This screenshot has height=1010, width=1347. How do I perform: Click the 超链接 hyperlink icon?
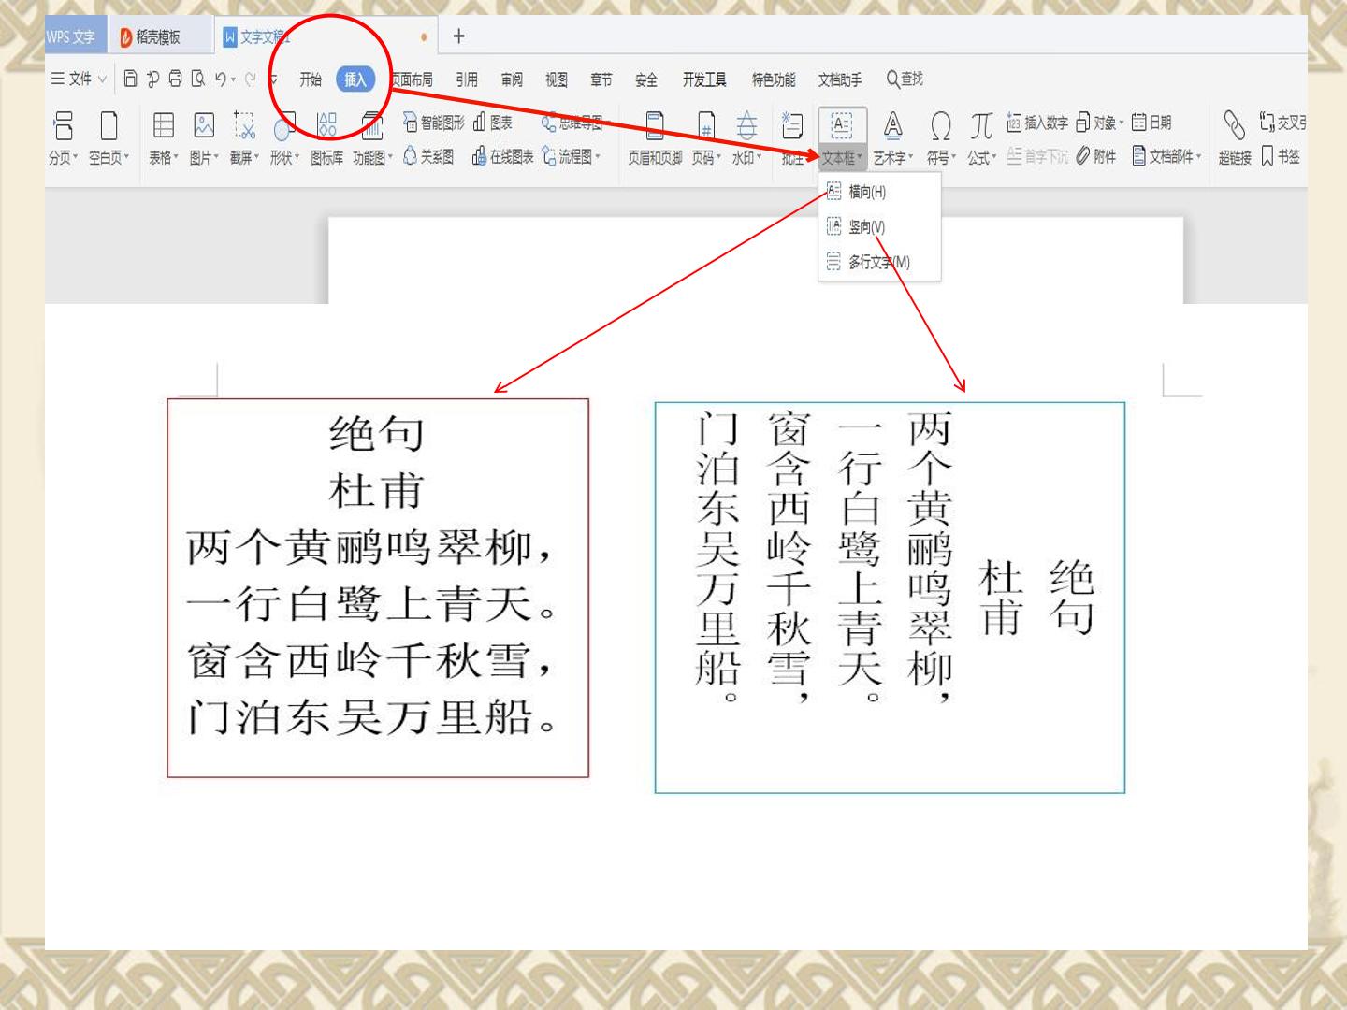tap(1235, 125)
